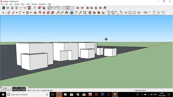Add a V-Ray spot light
The image size is (173, 97).
pos(117,13)
